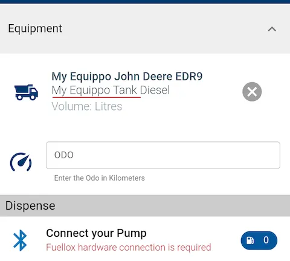Click Volume: Litres label
This screenshot has width=290, height=261.
point(87,106)
